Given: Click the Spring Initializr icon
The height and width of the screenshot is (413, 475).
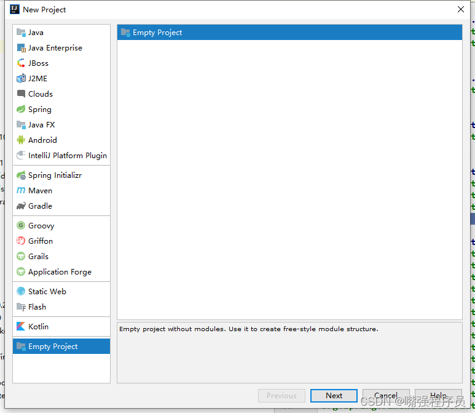Looking at the screenshot, I should point(21,175).
